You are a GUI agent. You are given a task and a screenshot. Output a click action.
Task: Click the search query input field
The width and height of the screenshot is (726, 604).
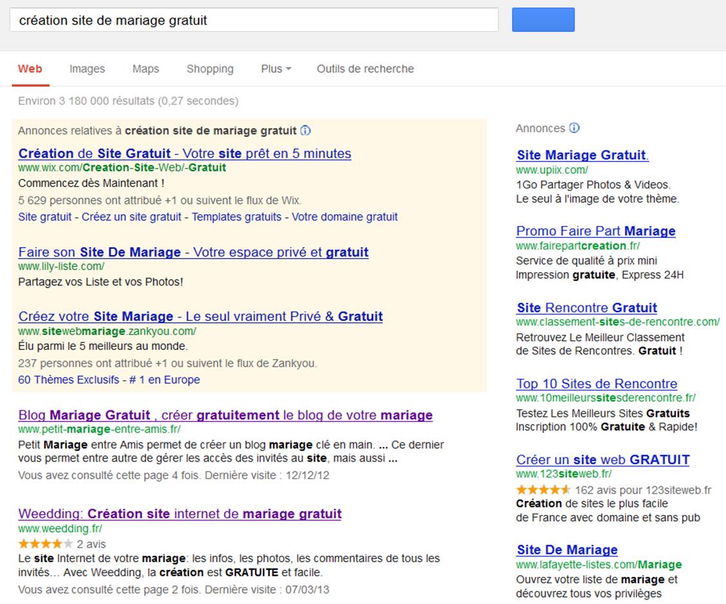pyautogui.click(x=254, y=20)
